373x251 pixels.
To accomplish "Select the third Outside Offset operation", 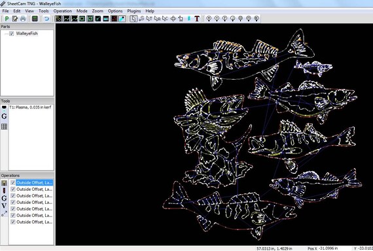I will 34,196.
